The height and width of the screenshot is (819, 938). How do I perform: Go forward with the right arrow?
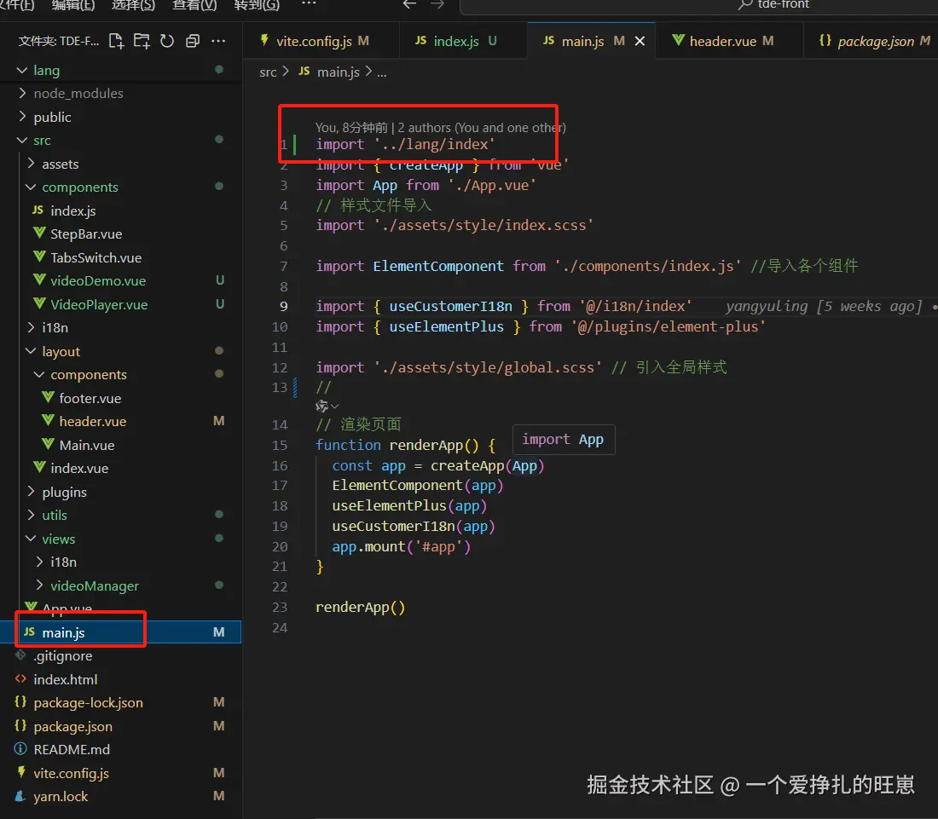438,4
